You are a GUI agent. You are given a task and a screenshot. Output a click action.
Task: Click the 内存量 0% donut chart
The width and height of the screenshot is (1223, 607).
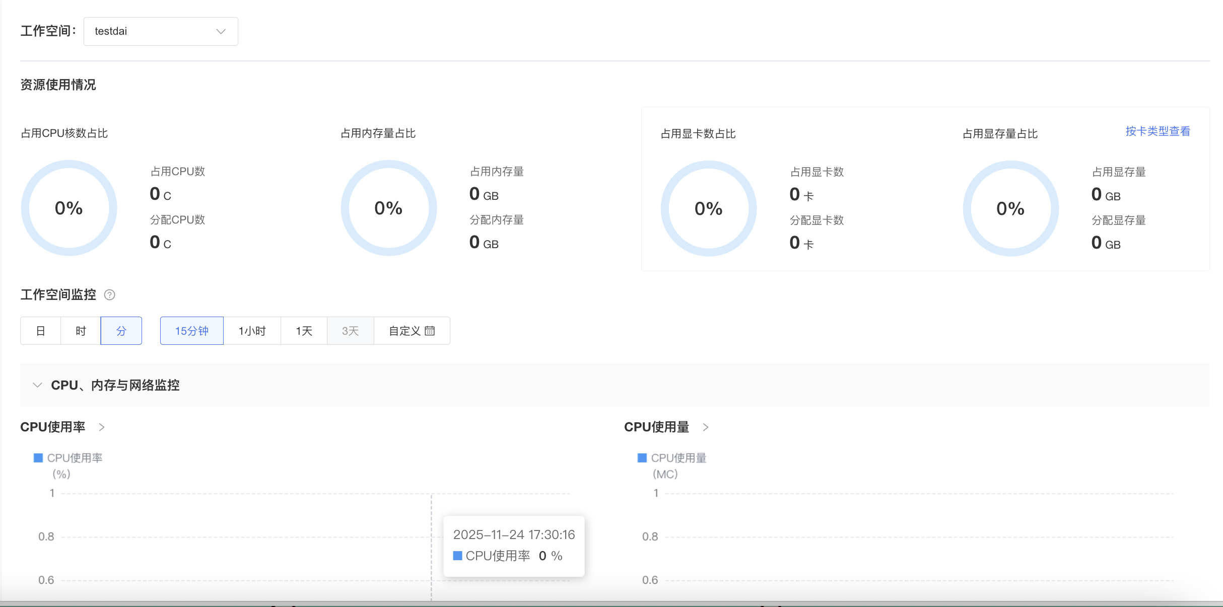388,208
